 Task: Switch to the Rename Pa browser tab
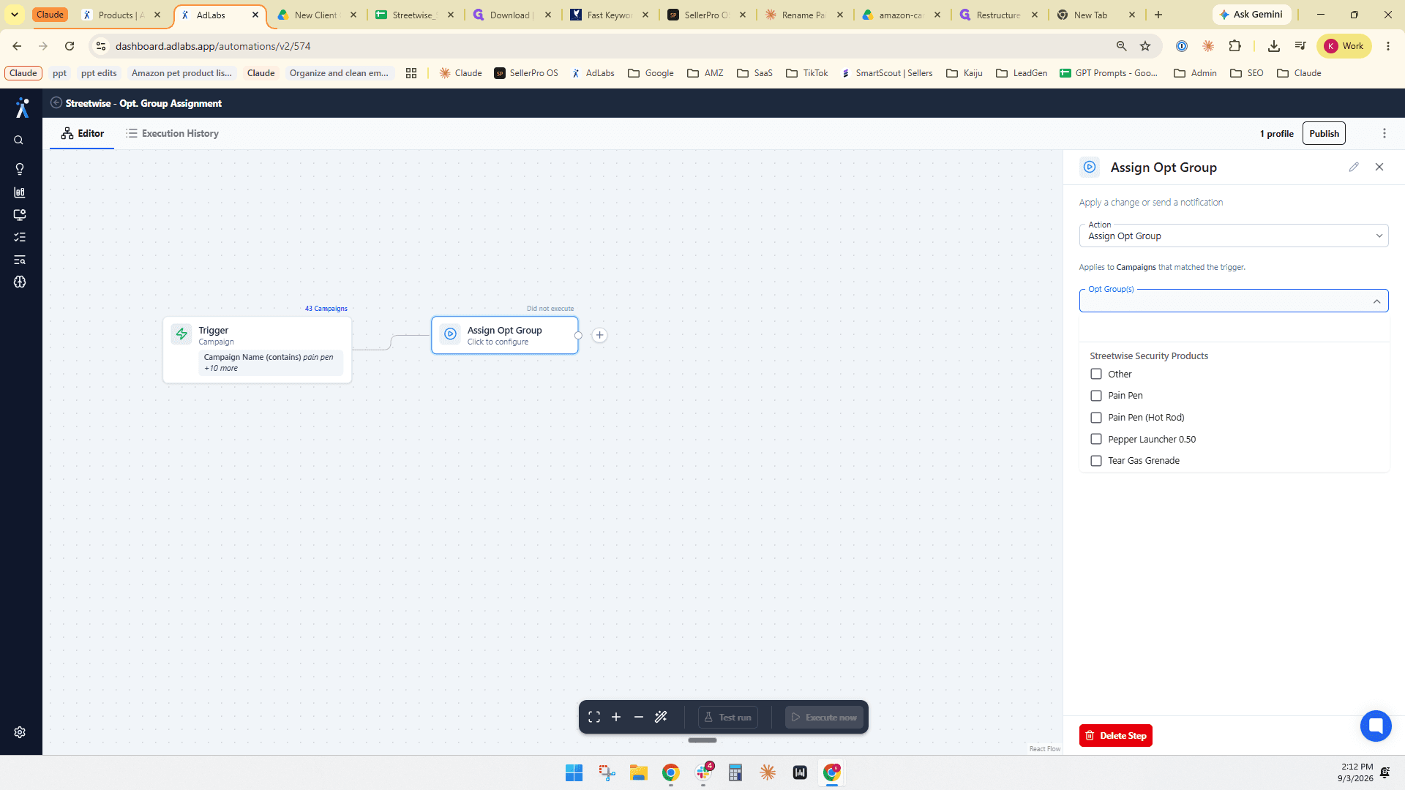point(803,15)
